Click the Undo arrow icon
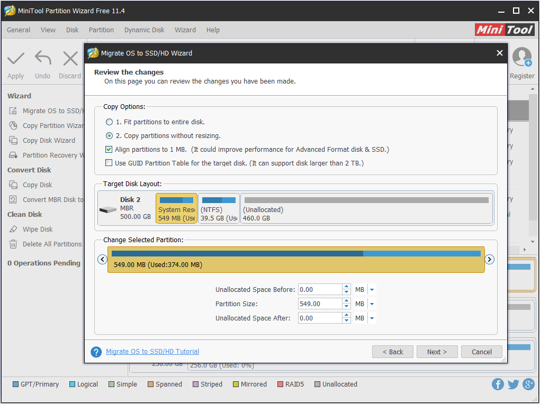Viewport: 540px width, 404px height. [x=42, y=58]
